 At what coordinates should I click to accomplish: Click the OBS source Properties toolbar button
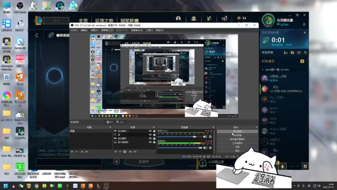click(x=110, y=122)
